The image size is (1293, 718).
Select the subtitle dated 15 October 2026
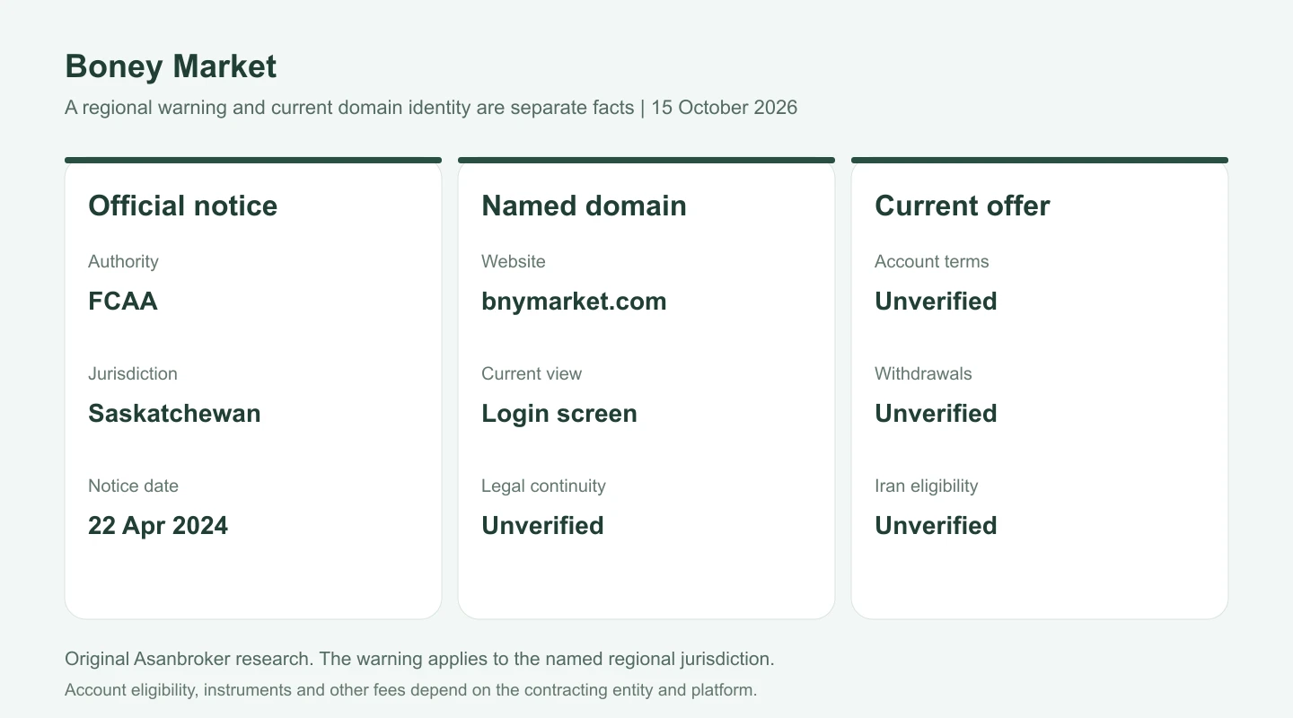point(431,108)
